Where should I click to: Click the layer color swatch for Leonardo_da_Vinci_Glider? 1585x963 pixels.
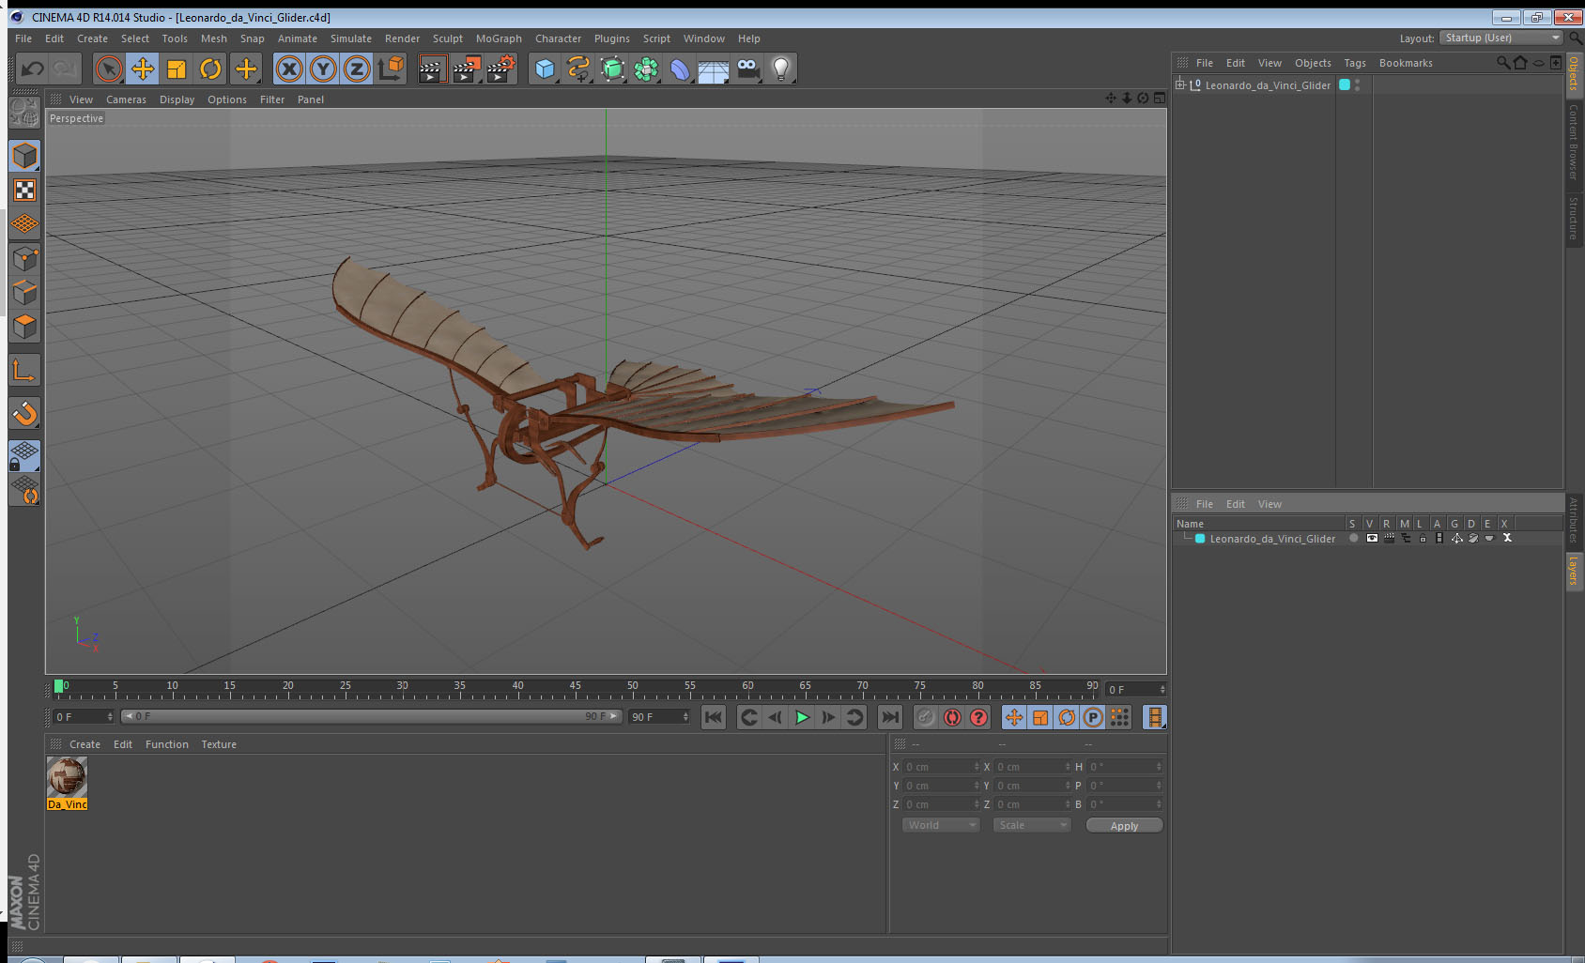1200,539
